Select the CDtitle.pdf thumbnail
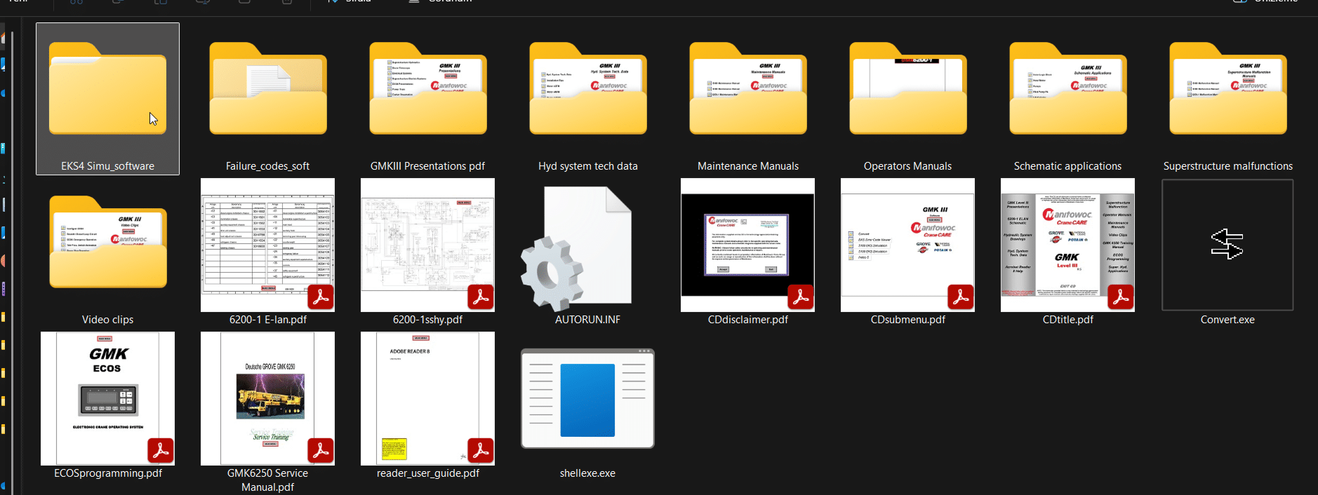 click(1067, 245)
